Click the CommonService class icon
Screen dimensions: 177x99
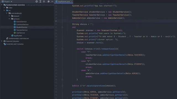coord(15,24)
